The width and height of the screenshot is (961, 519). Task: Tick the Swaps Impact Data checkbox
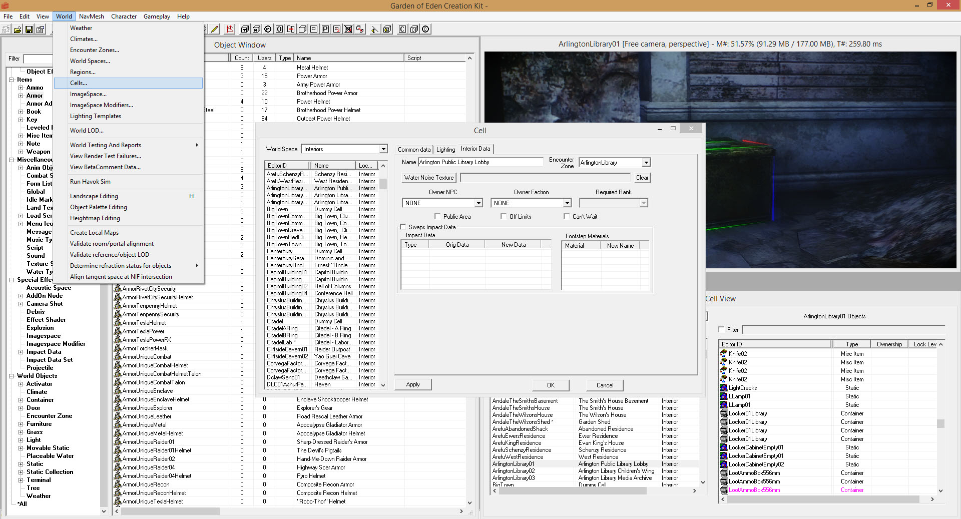click(x=403, y=227)
